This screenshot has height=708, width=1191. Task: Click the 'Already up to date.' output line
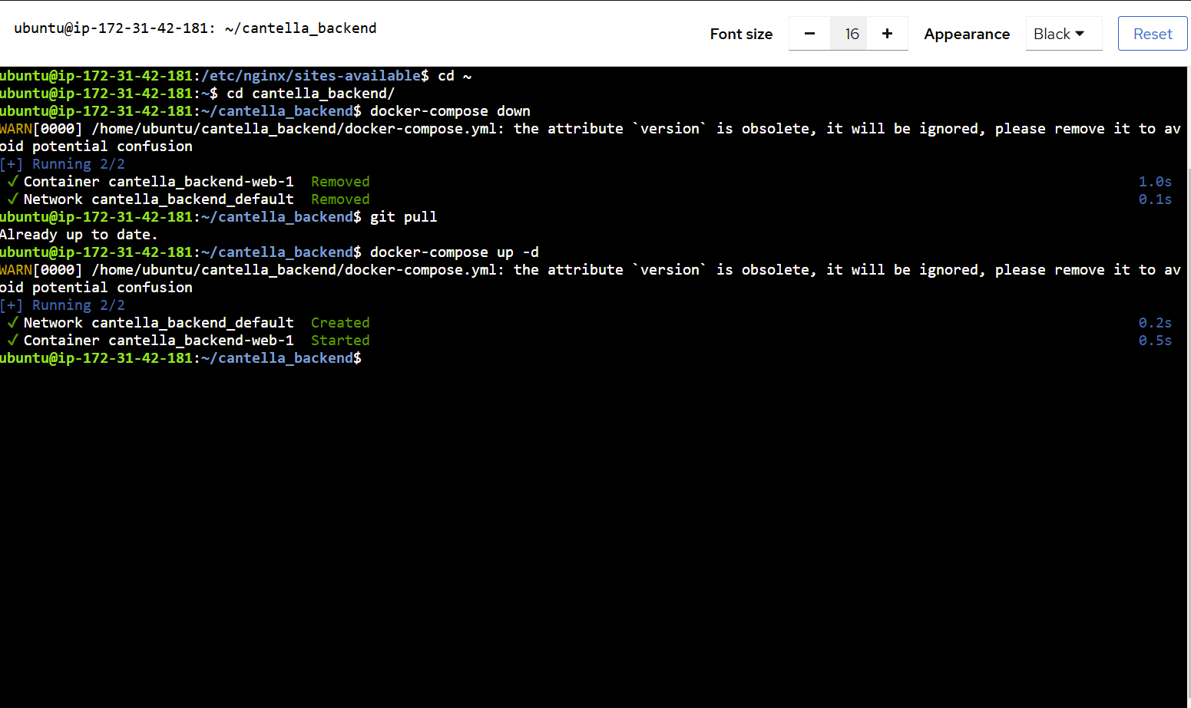pyautogui.click(x=78, y=235)
